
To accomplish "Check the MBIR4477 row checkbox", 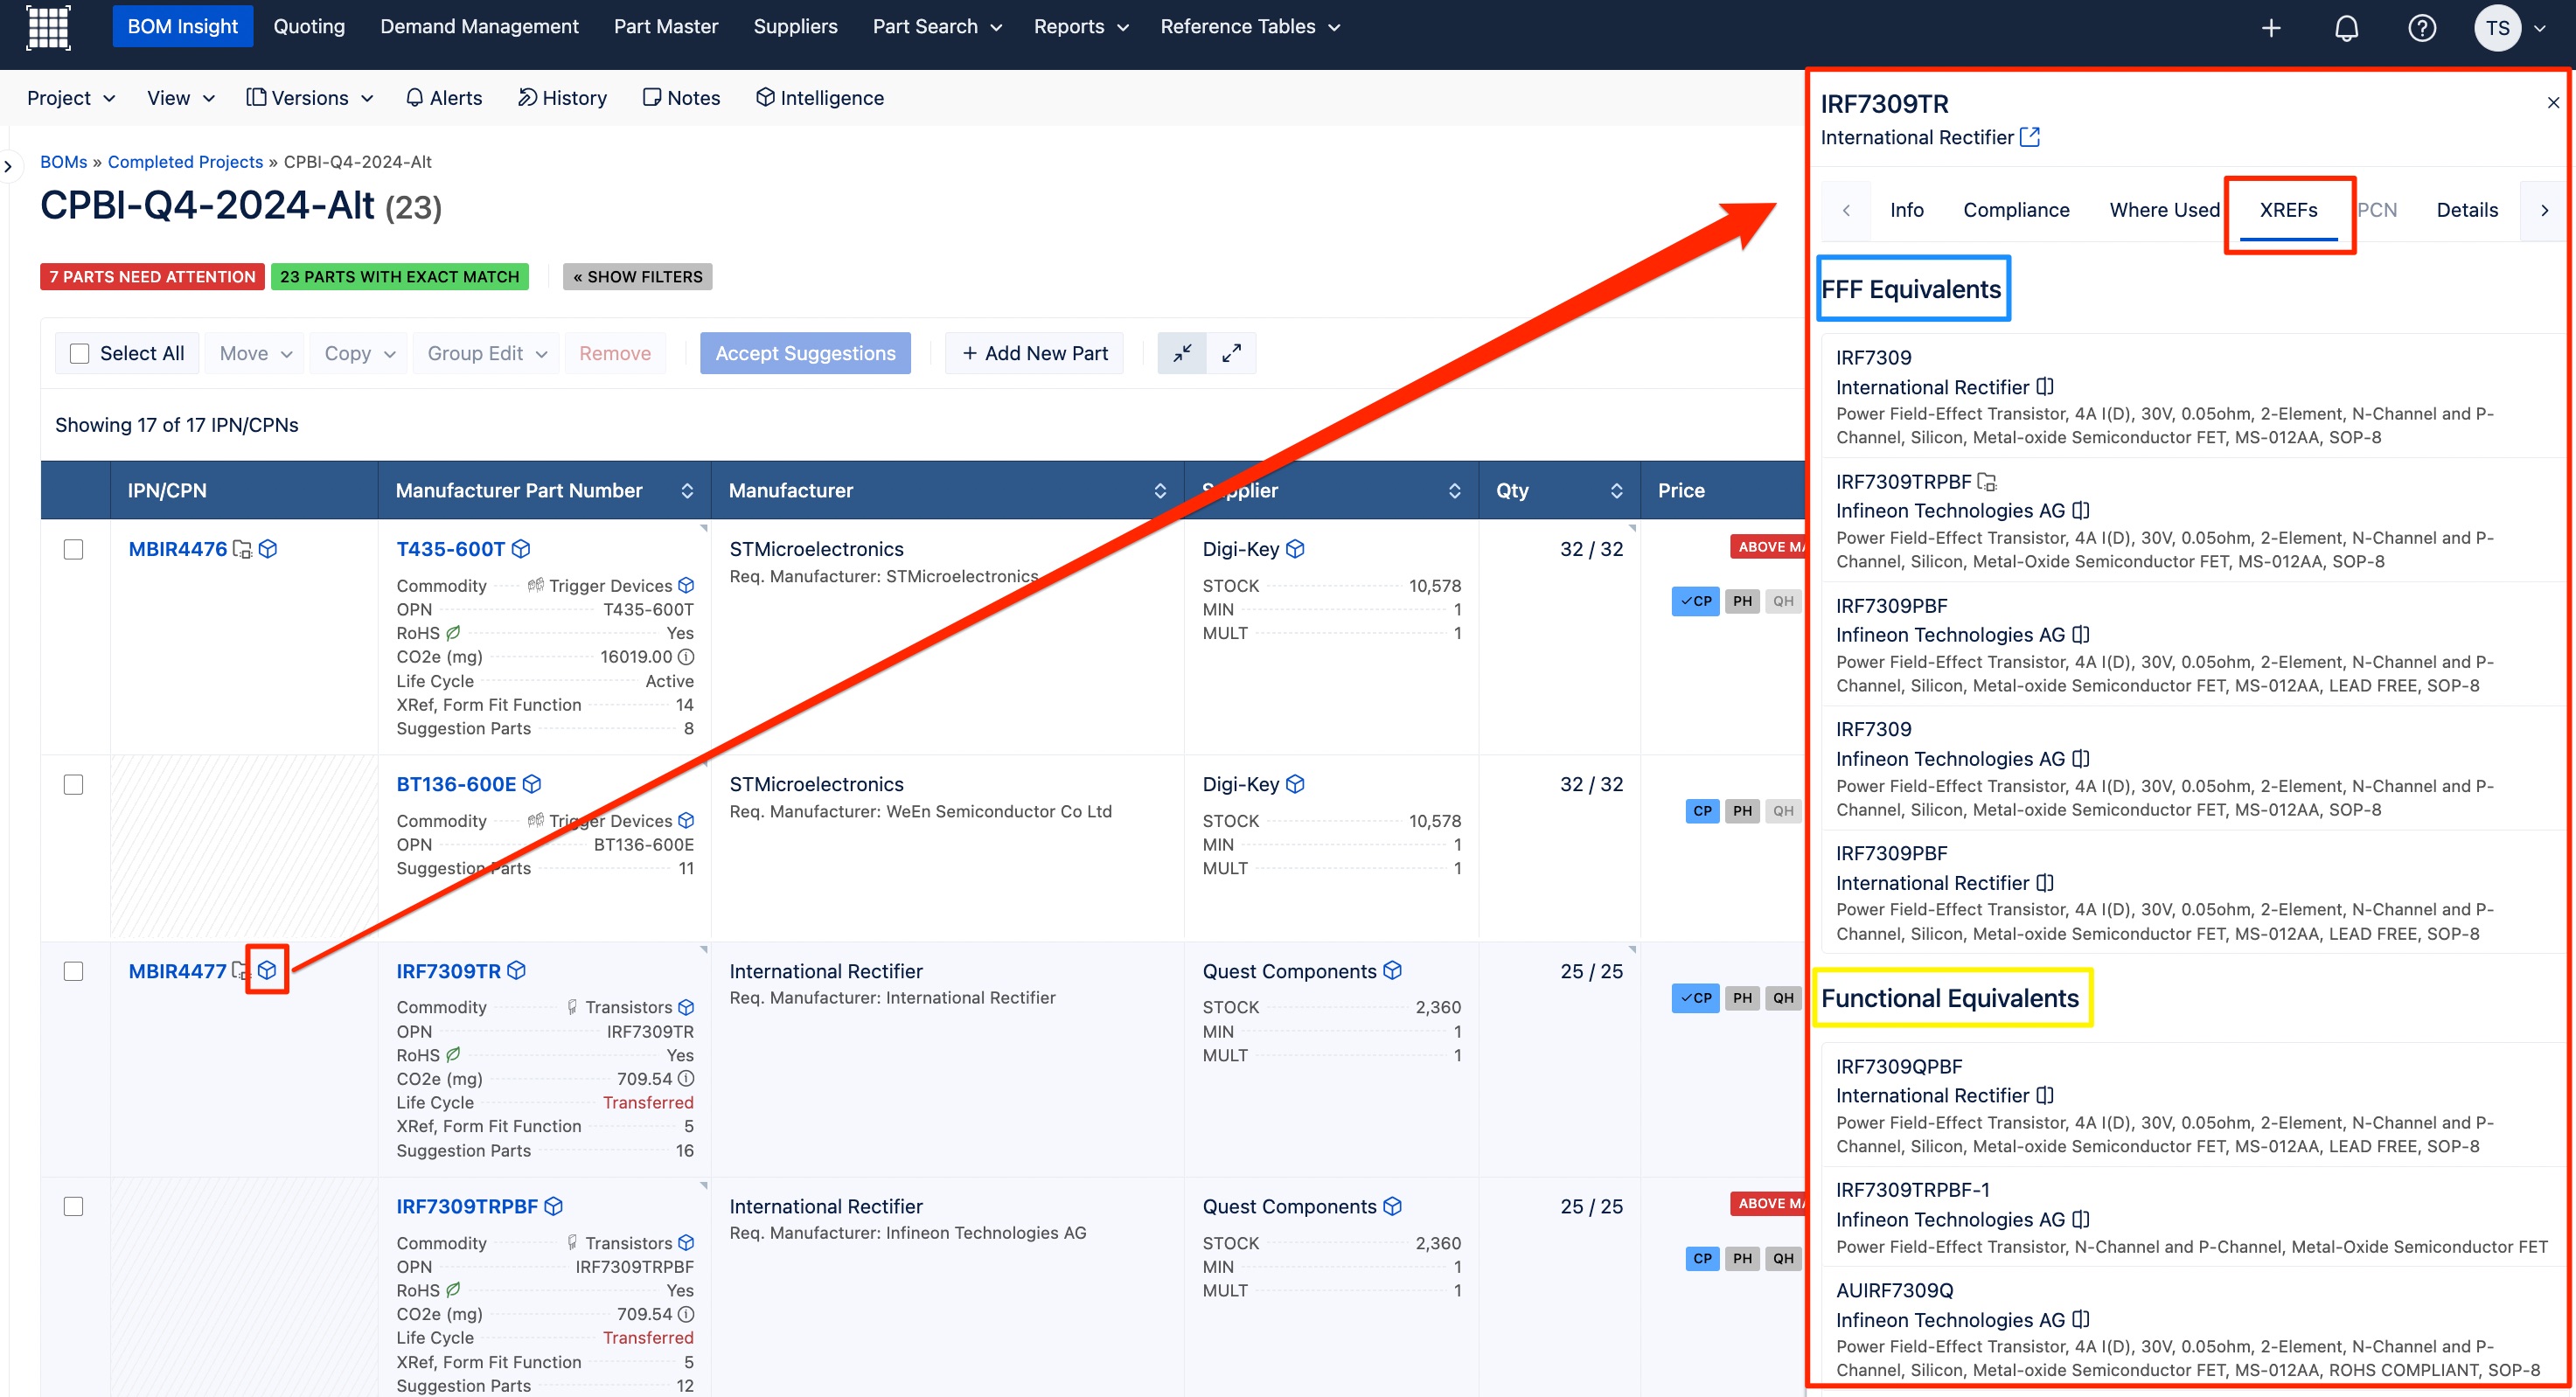I will [x=73, y=971].
